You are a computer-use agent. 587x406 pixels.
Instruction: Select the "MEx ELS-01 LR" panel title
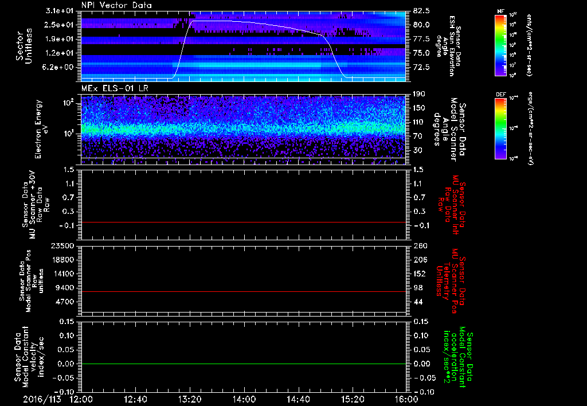114,88
